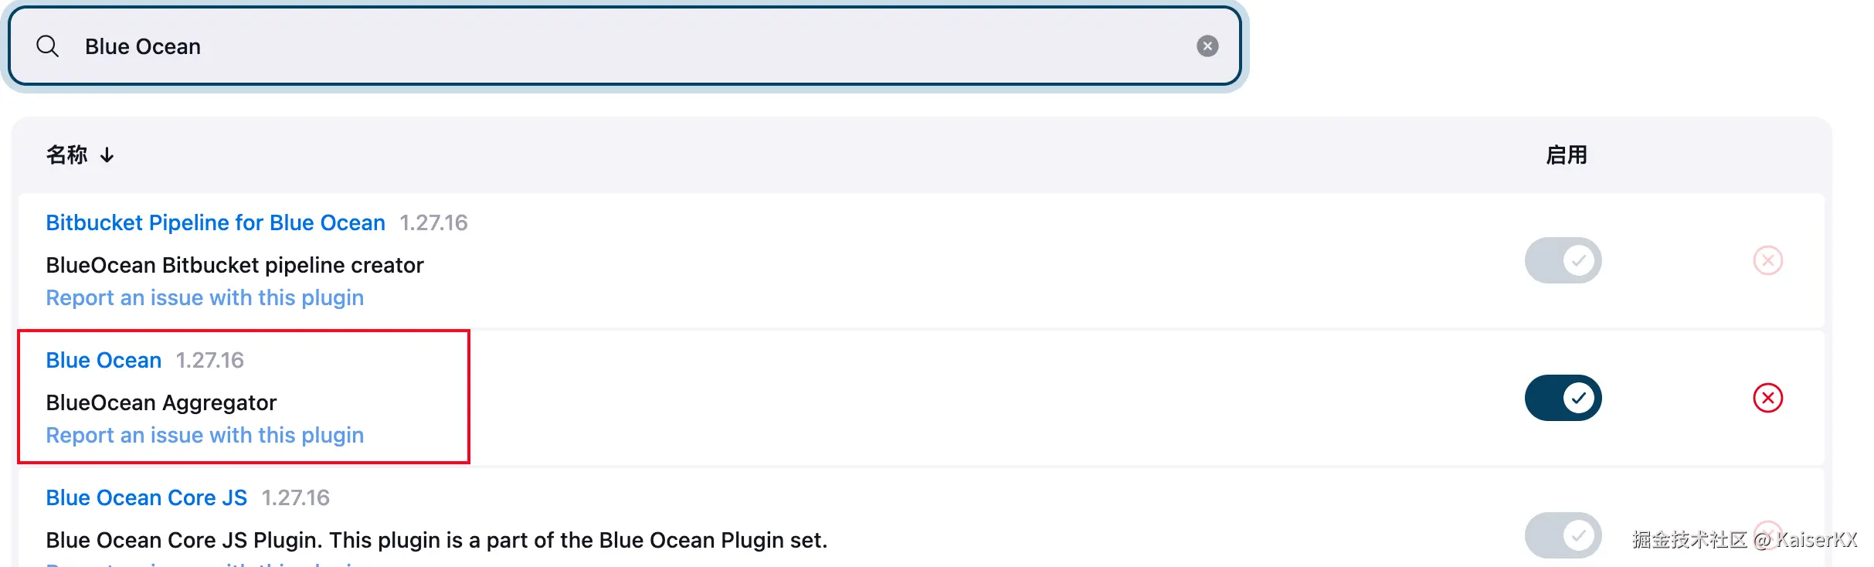Screen dimensions: 1874x567
Task: Click uninstall icon for Bitbucket Pipeline plugin
Action: (x=1767, y=260)
